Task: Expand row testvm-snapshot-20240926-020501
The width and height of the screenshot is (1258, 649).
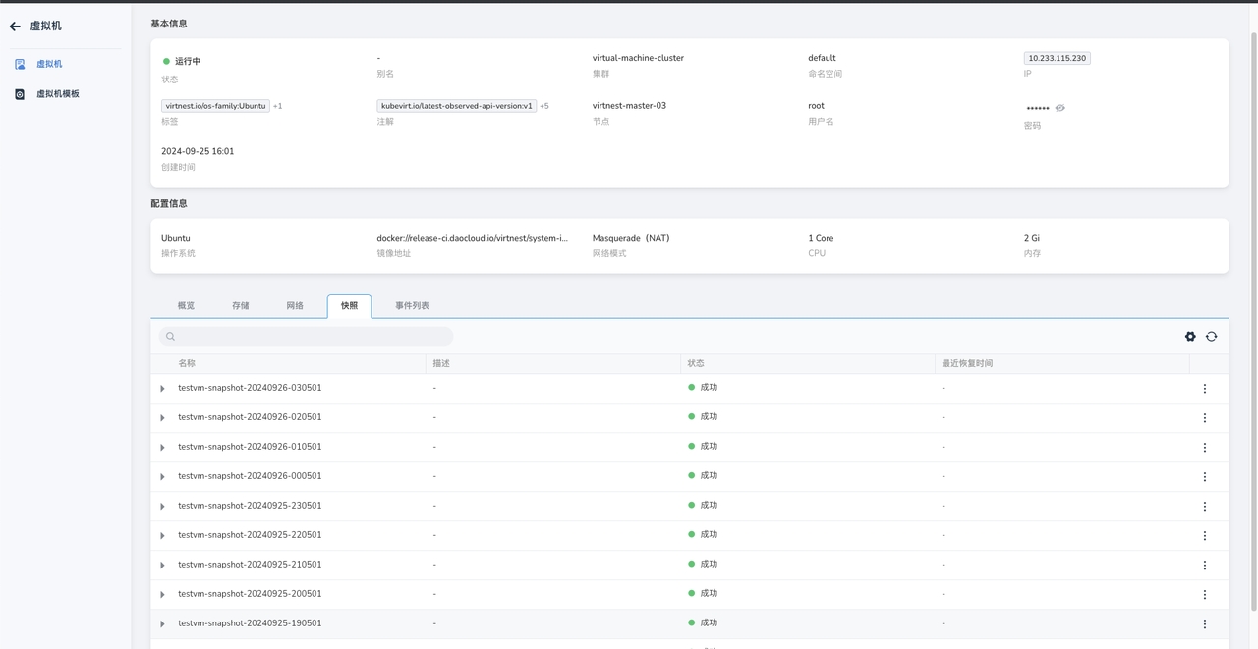Action: click(163, 418)
